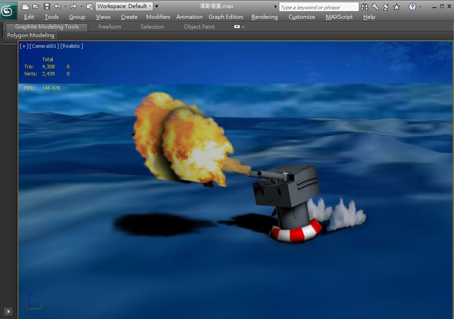Click the satellite Communication Center icon
Image resolution: width=454 pixels, height=319 pixels.
[x=386, y=7]
